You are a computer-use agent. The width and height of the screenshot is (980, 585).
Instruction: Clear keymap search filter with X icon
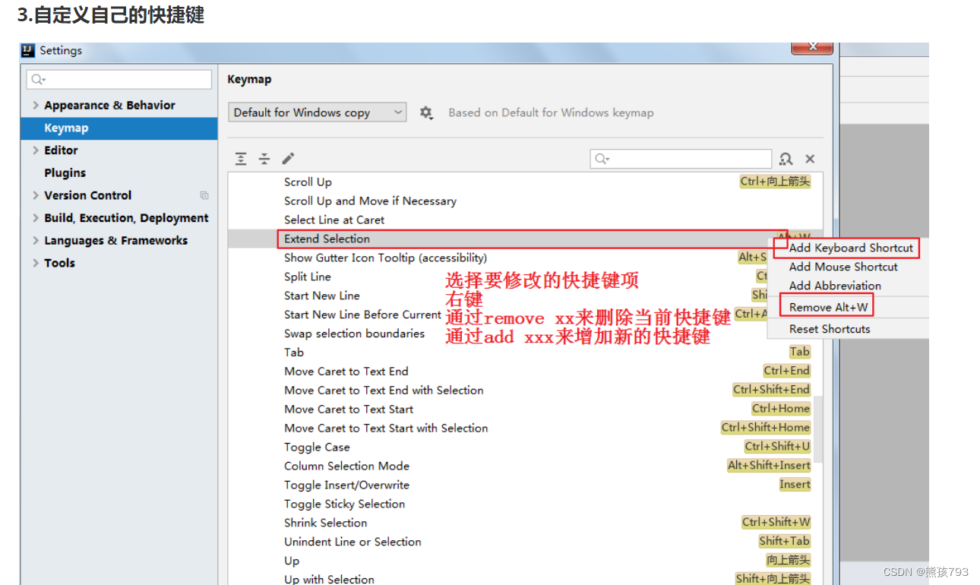tap(810, 159)
